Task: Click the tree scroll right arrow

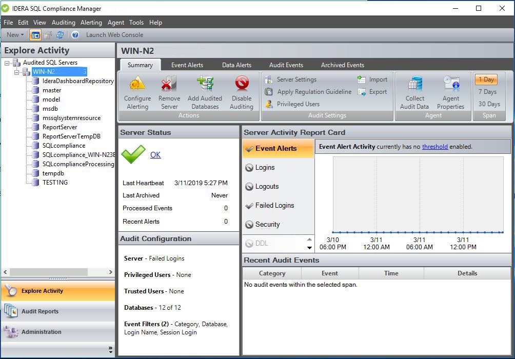Action: click(x=111, y=272)
